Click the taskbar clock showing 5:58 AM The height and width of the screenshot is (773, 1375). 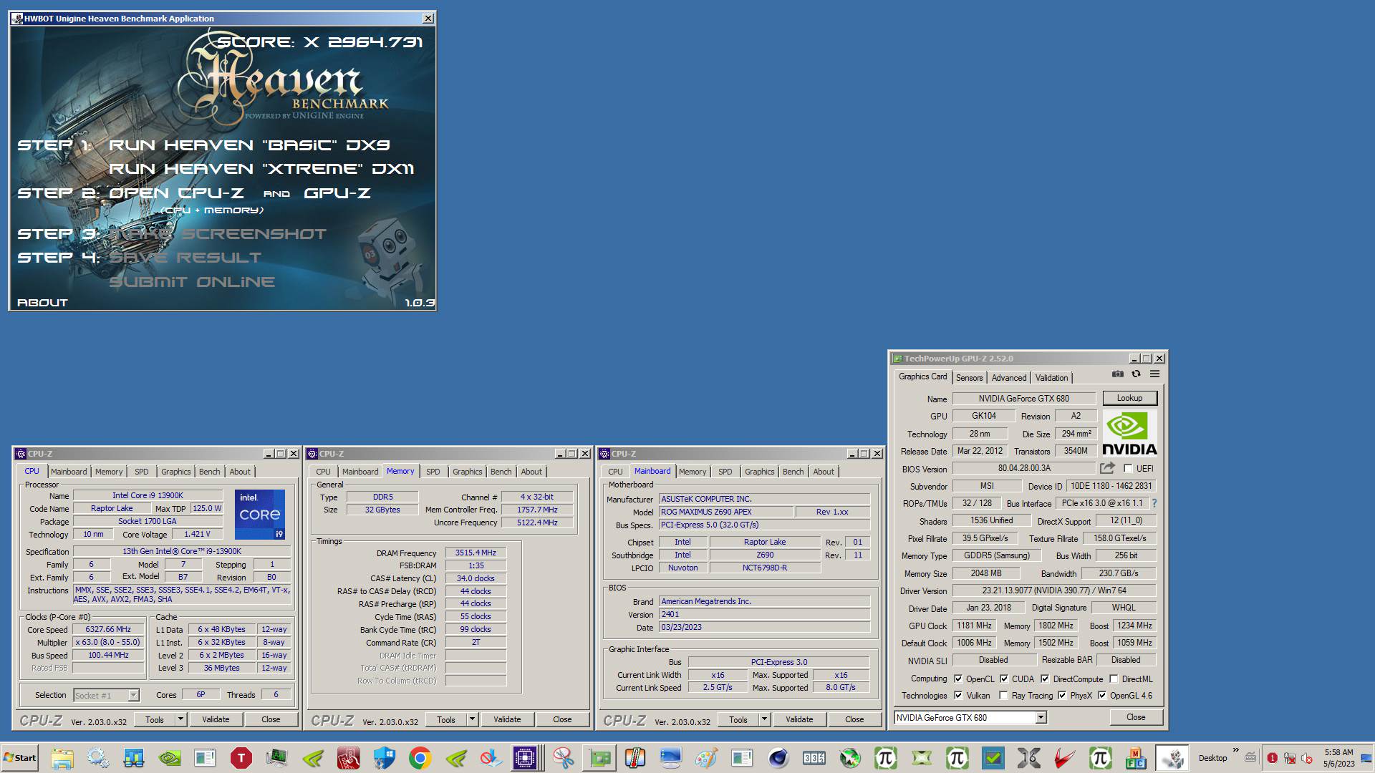pos(1338,758)
